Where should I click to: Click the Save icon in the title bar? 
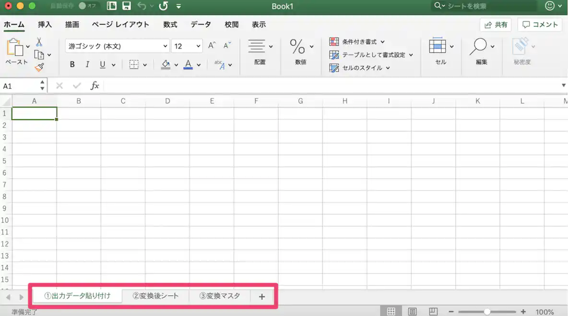click(x=126, y=6)
